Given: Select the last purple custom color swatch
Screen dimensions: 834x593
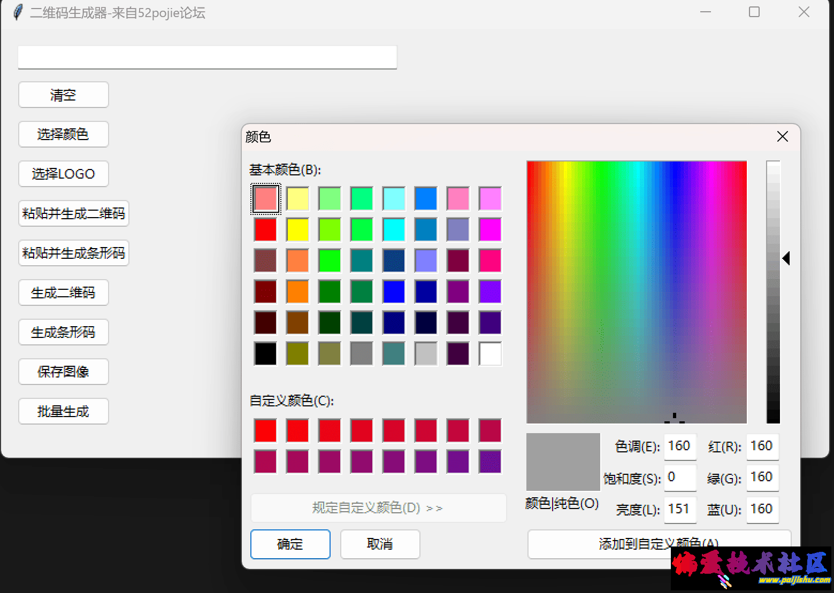Looking at the screenshot, I should tap(490, 461).
